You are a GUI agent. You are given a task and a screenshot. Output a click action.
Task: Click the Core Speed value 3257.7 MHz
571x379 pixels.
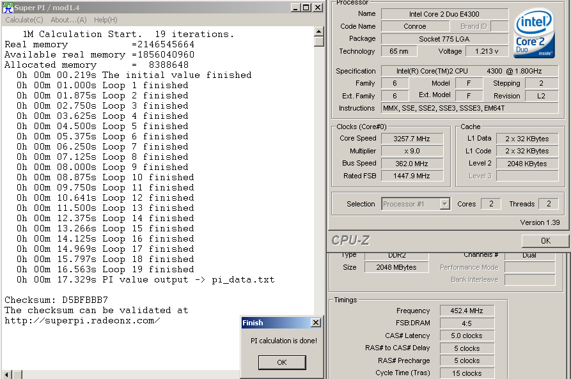412,139
